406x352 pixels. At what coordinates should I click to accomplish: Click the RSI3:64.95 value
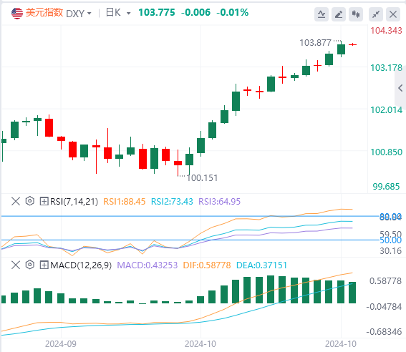(x=219, y=202)
